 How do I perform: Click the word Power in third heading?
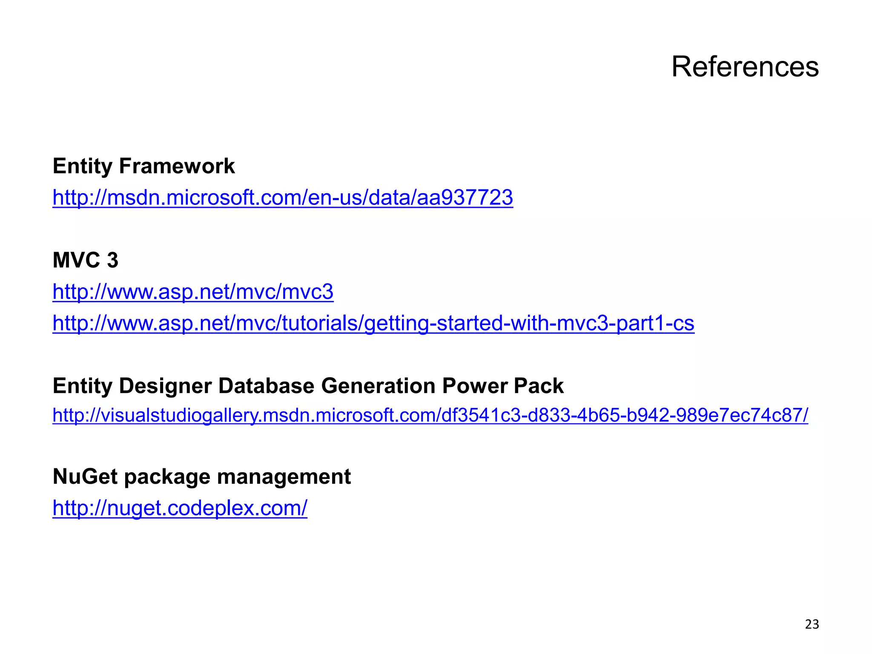coord(474,386)
